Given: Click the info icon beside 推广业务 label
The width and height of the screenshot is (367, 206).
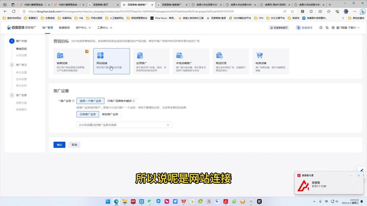Looking at the screenshot, I should [x=73, y=101].
